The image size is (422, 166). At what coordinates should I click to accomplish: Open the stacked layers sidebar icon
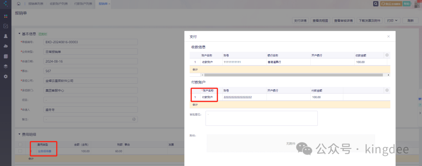[x=6, y=66]
